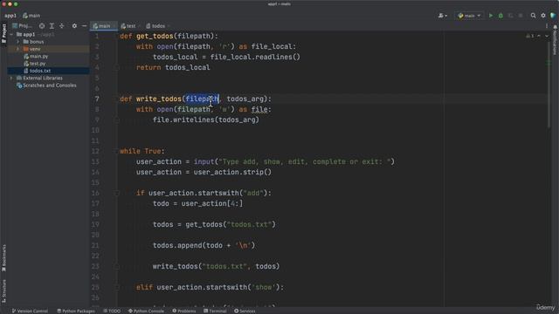Select the venv folder row
559x314 pixels.
[49, 49]
